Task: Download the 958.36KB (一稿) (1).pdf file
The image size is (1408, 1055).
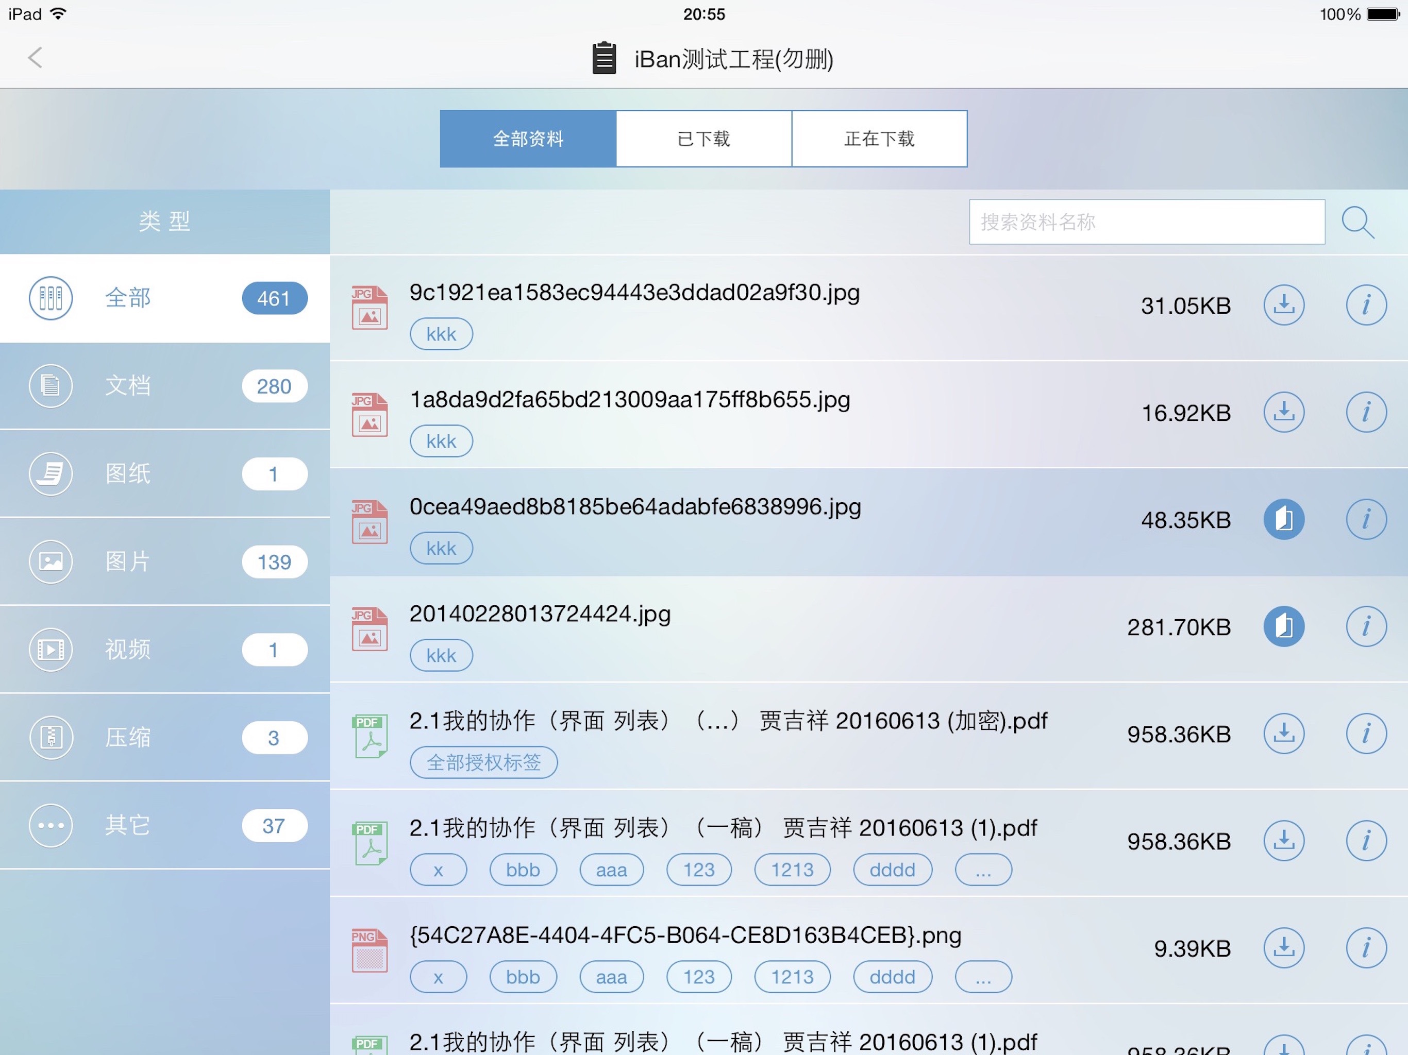Action: (1284, 841)
